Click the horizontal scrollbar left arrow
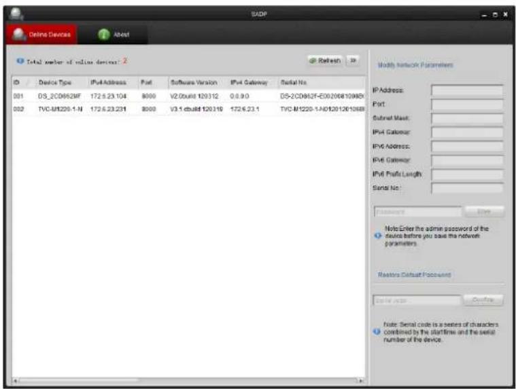Viewport: 516px width, 389px height. [x=15, y=381]
